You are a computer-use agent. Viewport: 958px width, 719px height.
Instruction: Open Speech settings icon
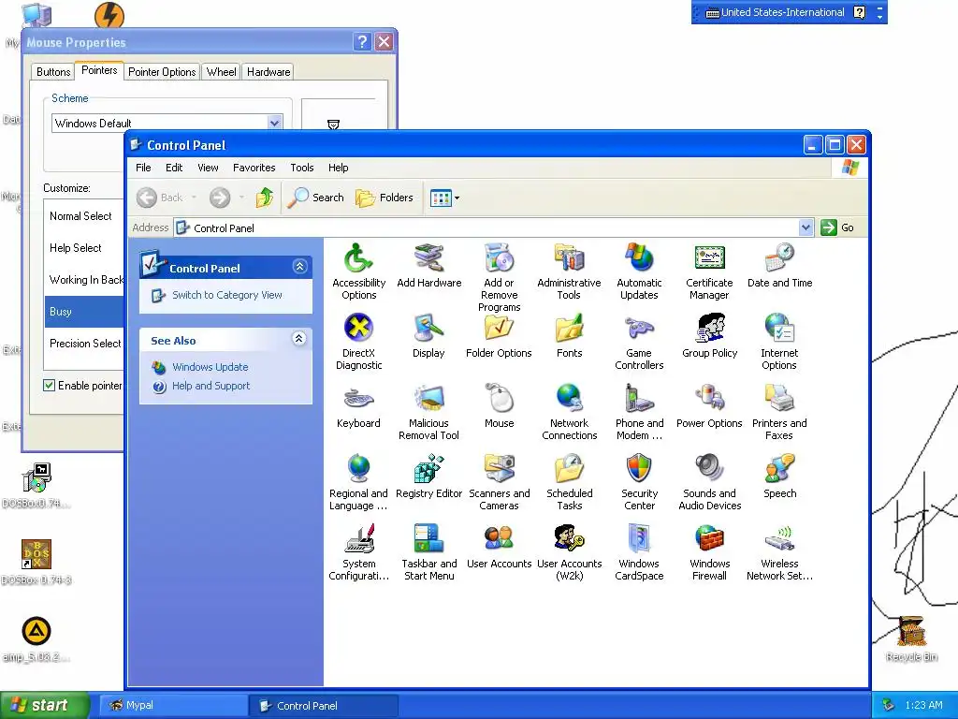[x=779, y=477]
